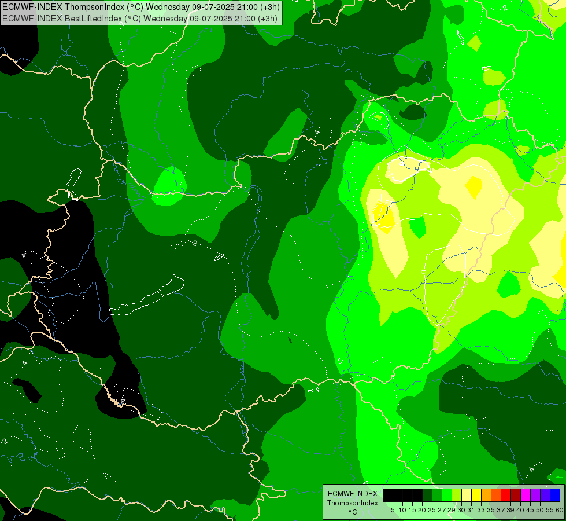Click the ThompsonIndex title line at top
This screenshot has width=566, height=521.
point(141,7)
